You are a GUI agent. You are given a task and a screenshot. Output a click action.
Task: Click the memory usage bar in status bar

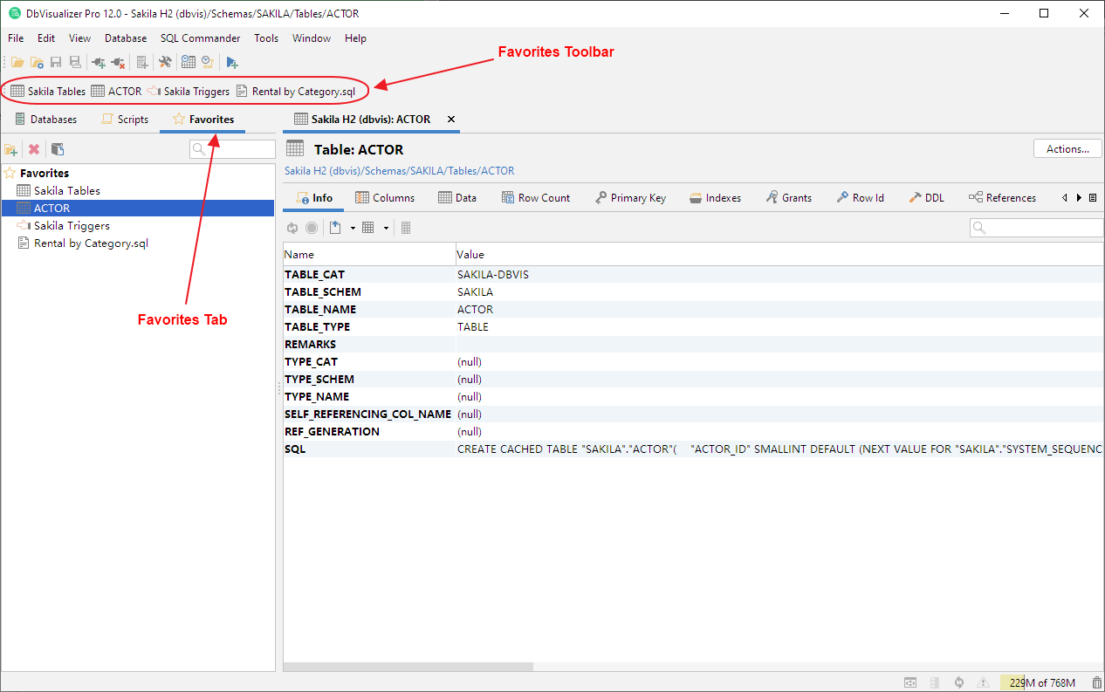[1041, 682]
